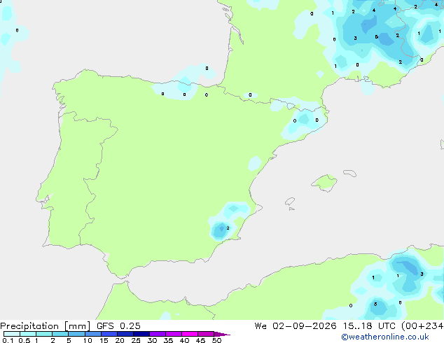Pick the 25–30 mm dark navy legend swatch
Image resolution: width=444 pixels, height=343 pixels.
pos(141,334)
